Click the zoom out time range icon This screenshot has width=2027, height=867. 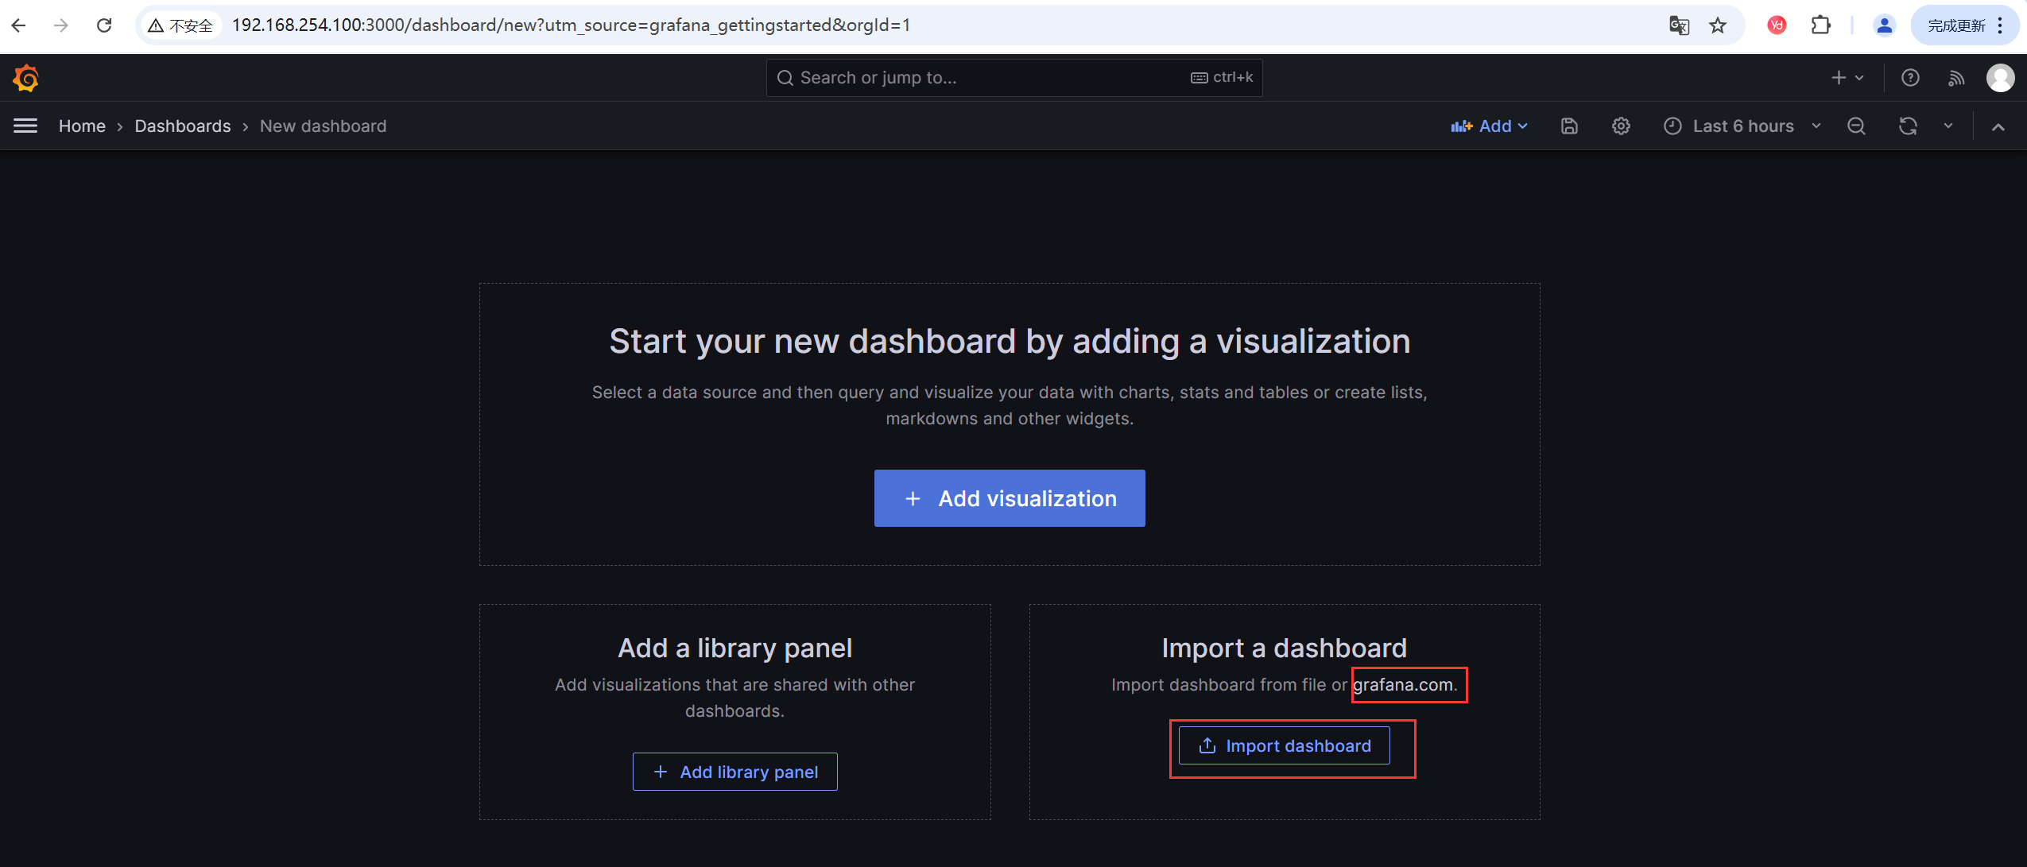pos(1856,126)
